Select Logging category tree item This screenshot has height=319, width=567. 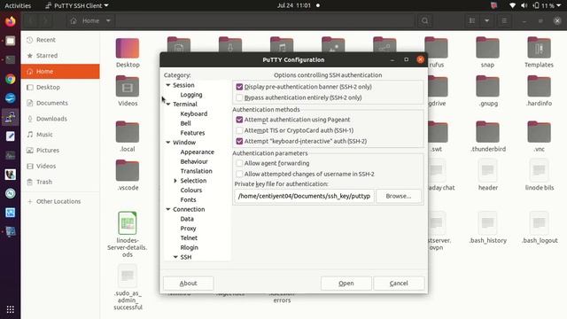(x=191, y=95)
